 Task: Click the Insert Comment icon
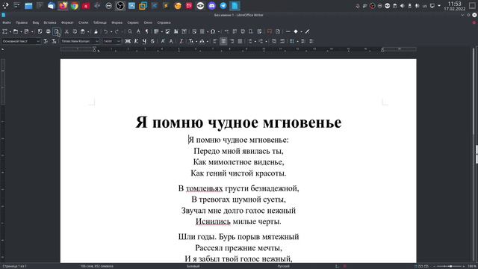270,31
